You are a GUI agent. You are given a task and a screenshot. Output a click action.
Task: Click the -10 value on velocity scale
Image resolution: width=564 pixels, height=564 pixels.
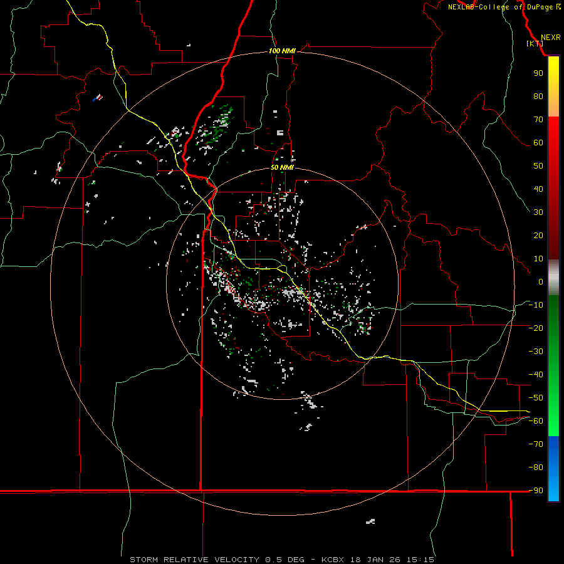pos(536,305)
